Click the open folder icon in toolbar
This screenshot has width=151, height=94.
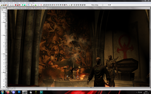pyautogui.click(x=2, y=5)
